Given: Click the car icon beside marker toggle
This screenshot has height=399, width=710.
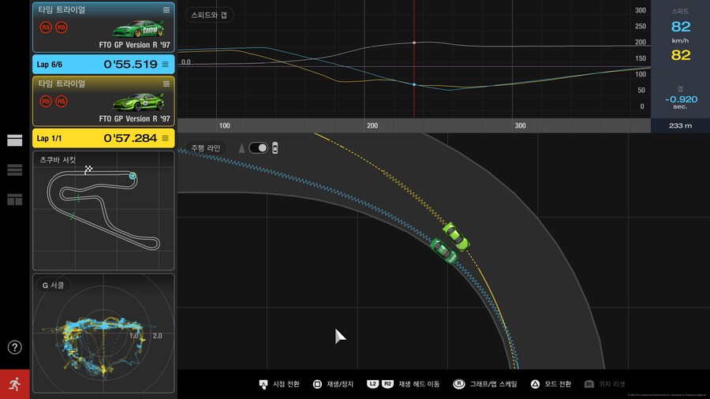Looking at the screenshot, I should coord(275,147).
